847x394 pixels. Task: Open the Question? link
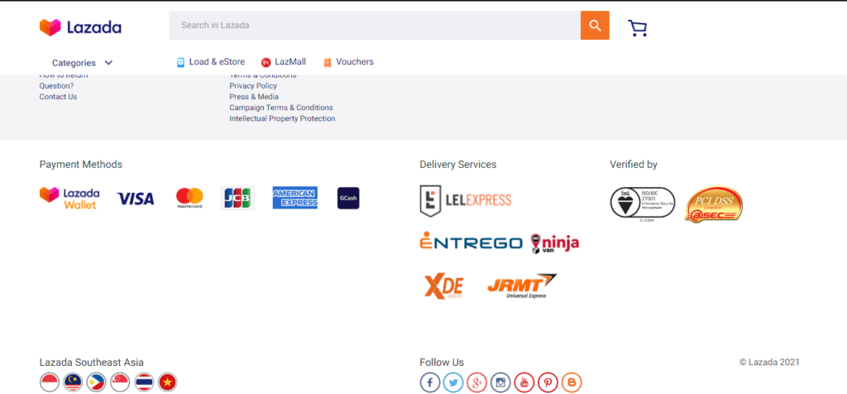pos(57,86)
